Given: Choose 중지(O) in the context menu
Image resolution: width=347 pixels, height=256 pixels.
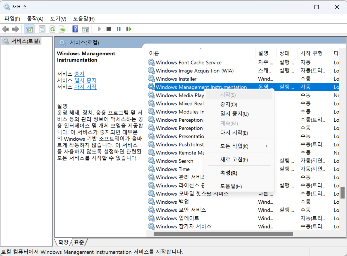Looking at the screenshot, I should (x=239, y=104).
